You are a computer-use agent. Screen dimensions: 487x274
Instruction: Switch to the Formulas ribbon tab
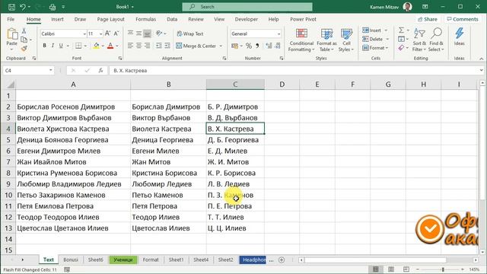(x=145, y=19)
